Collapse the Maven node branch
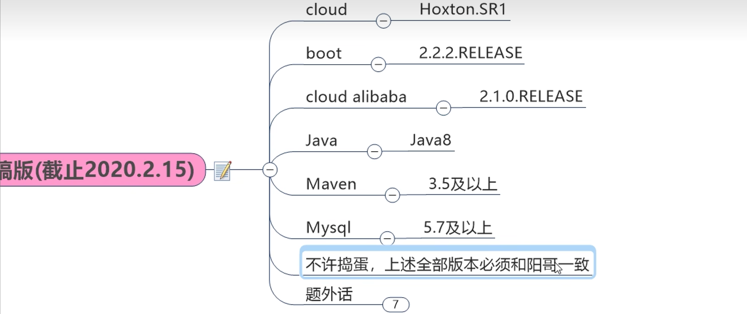Image resolution: width=747 pixels, height=314 pixels. coord(392,195)
